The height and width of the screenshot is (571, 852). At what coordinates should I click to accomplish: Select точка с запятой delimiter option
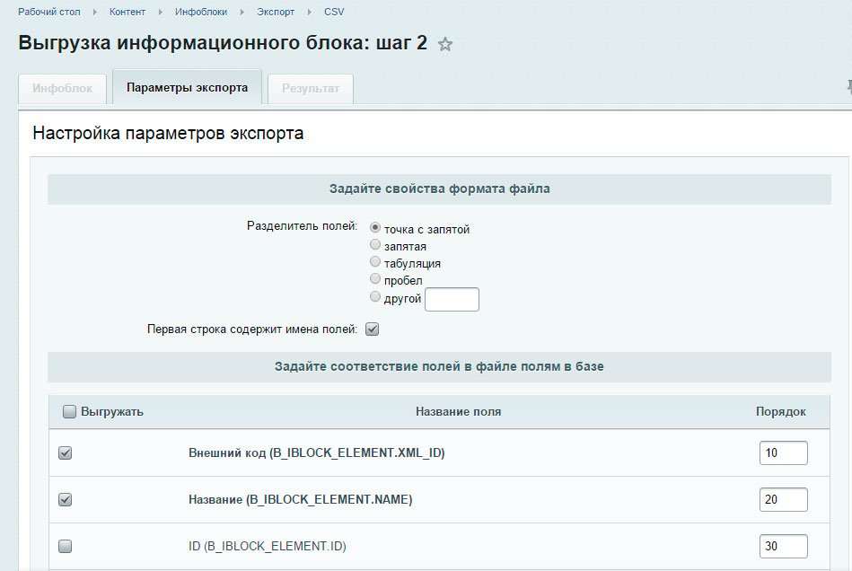(375, 228)
